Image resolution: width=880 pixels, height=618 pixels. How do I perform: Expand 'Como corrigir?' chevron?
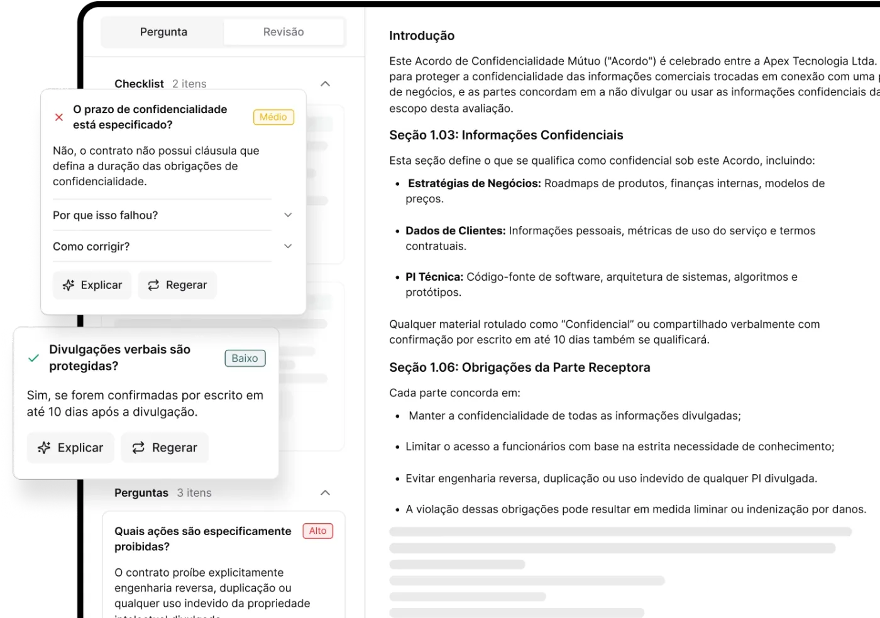pyautogui.click(x=288, y=246)
